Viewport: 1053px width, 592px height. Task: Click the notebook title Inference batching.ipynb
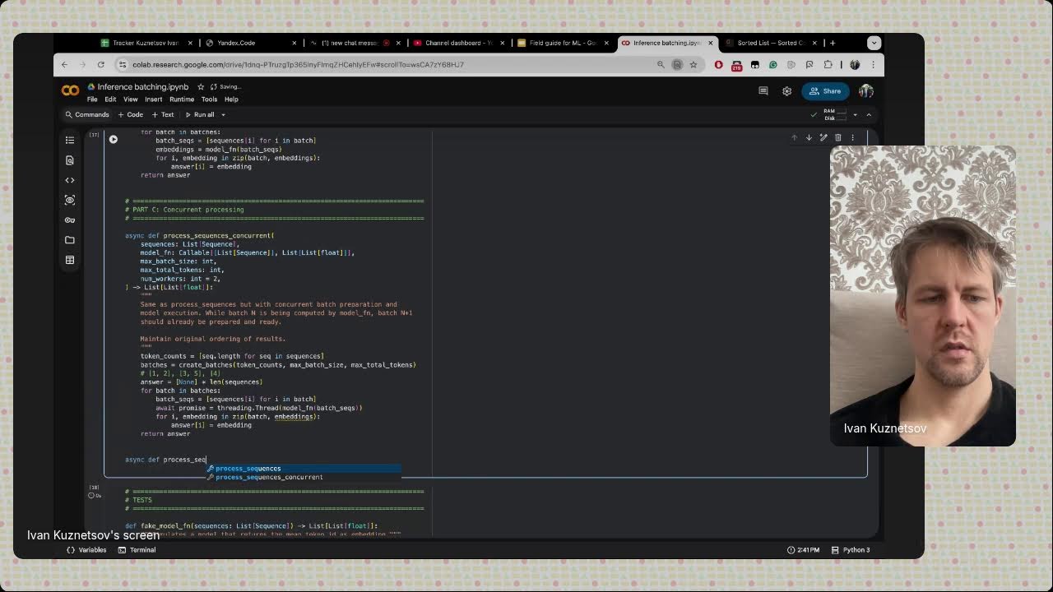pyautogui.click(x=143, y=86)
